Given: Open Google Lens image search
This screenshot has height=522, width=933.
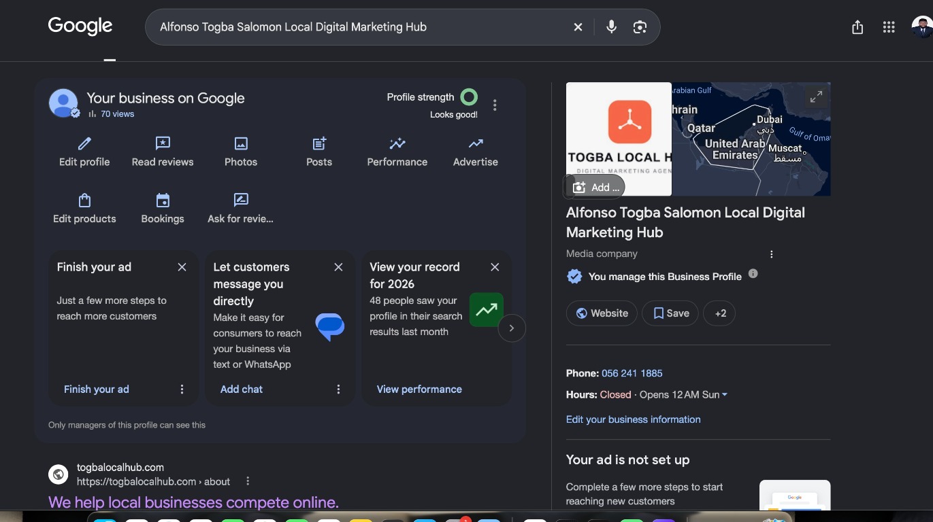Looking at the screenshot, I should pos(640,27).
